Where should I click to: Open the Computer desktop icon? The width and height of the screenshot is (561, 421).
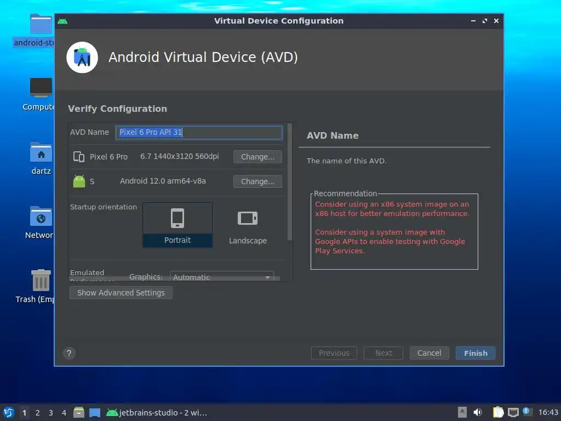point(40,94)
